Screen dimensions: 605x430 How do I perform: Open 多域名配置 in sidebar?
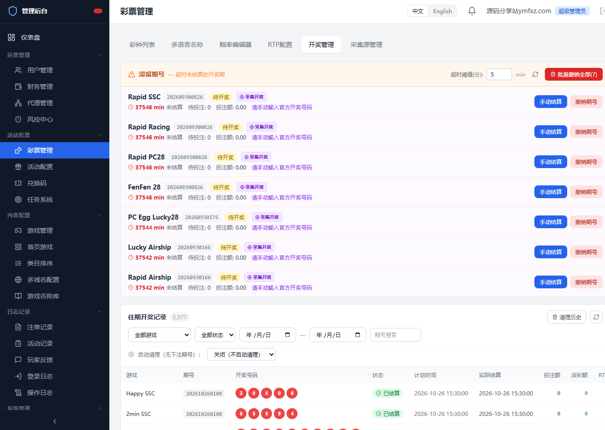click(55, 280)
